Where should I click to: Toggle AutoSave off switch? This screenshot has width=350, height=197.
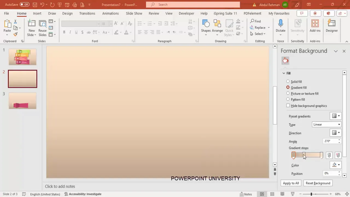[24, 4]
